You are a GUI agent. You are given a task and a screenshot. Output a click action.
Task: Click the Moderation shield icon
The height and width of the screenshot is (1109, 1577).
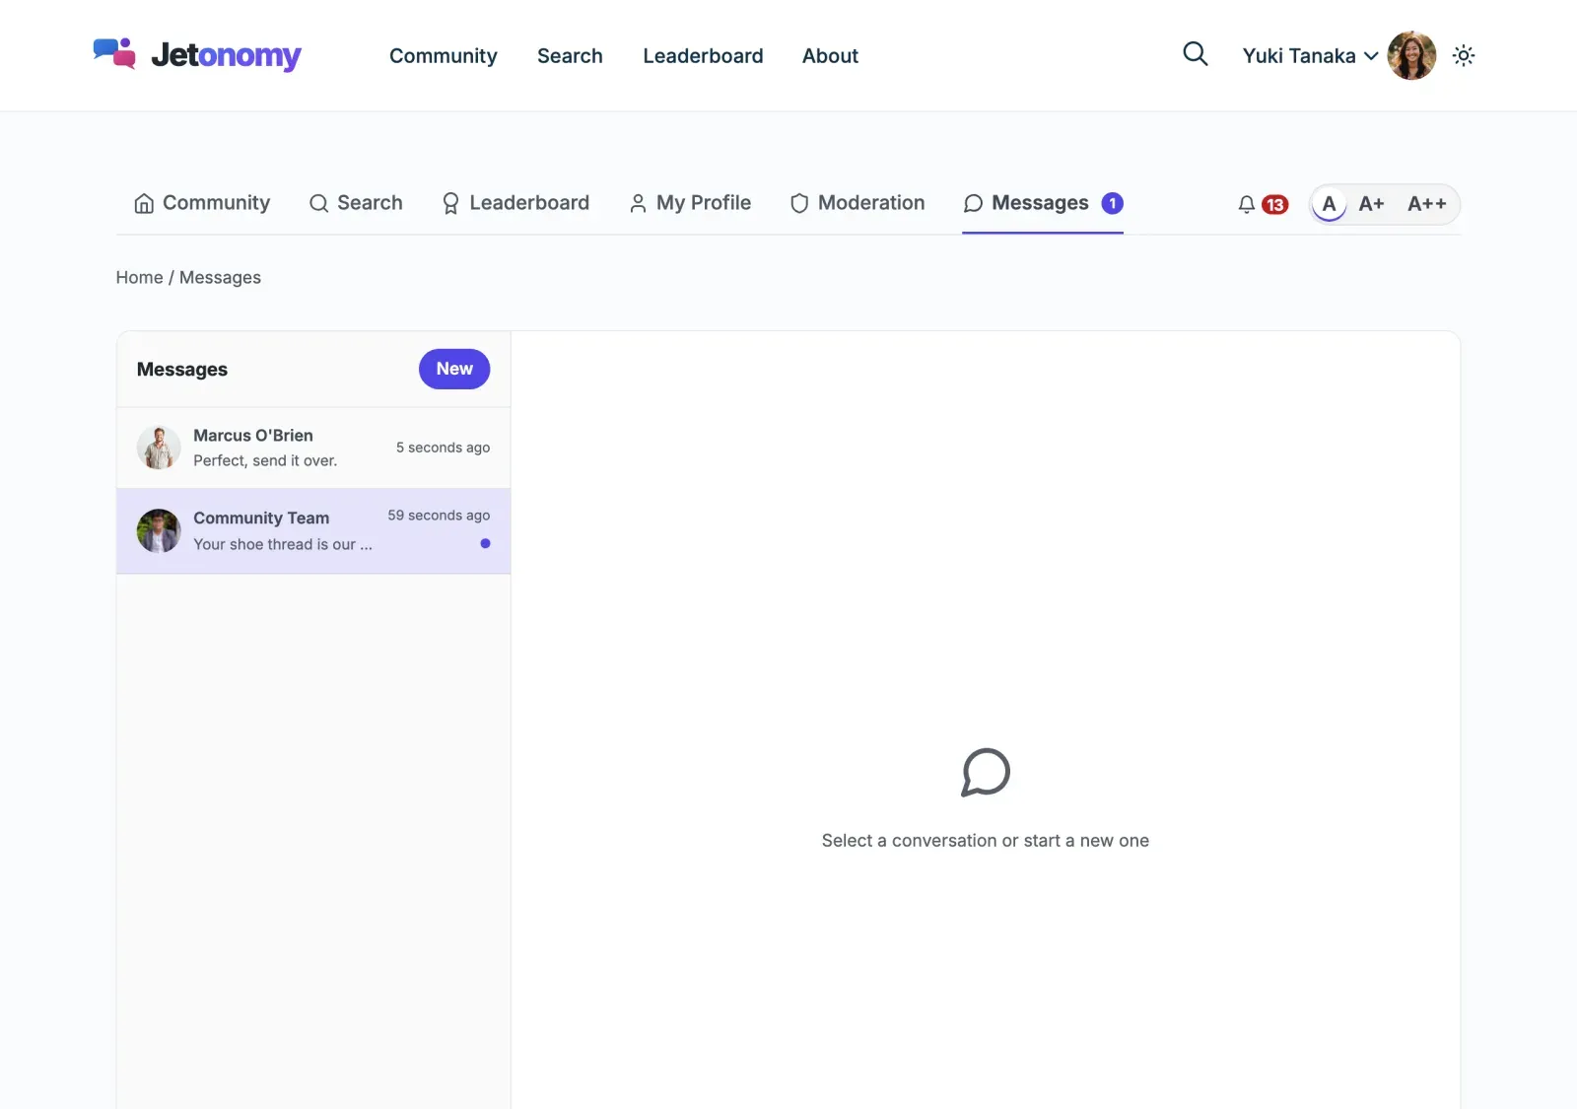tap(799, 203)
